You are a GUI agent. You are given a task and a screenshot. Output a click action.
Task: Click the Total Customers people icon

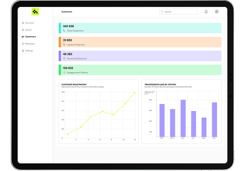(64, 31)
